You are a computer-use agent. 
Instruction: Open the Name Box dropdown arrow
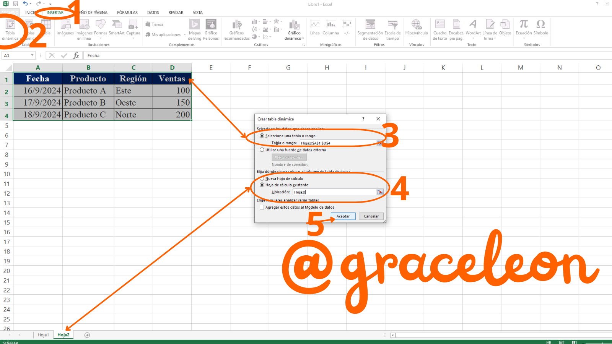tap(32, 55)
